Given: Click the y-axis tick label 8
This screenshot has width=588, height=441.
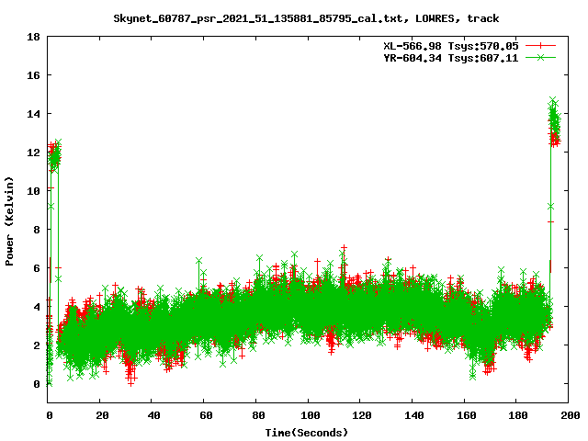Looking at the screenshot, I should (37, 230).
